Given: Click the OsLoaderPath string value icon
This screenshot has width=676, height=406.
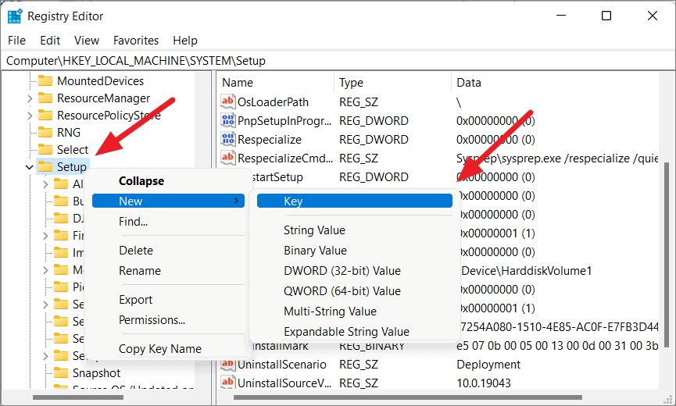Looking at the screenshot, I should (x=227, y=101).
